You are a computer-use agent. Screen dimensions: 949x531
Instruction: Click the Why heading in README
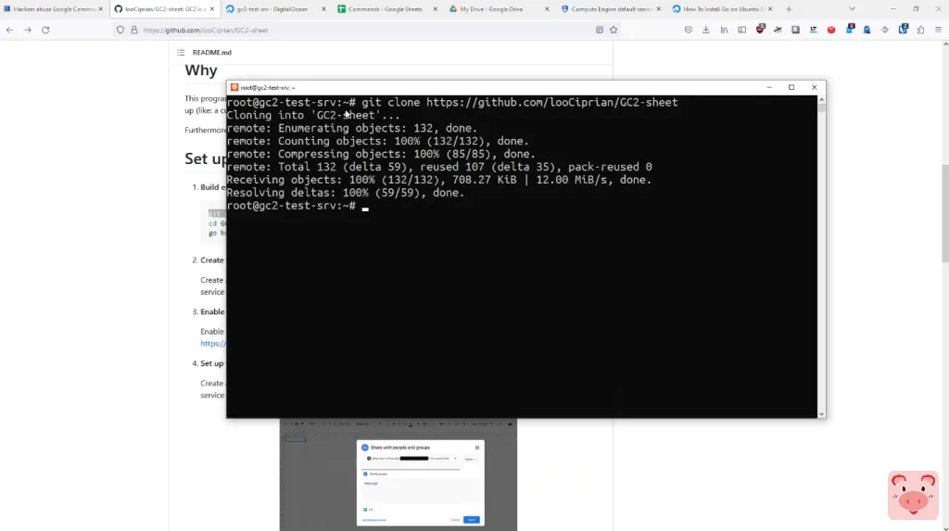201,70
